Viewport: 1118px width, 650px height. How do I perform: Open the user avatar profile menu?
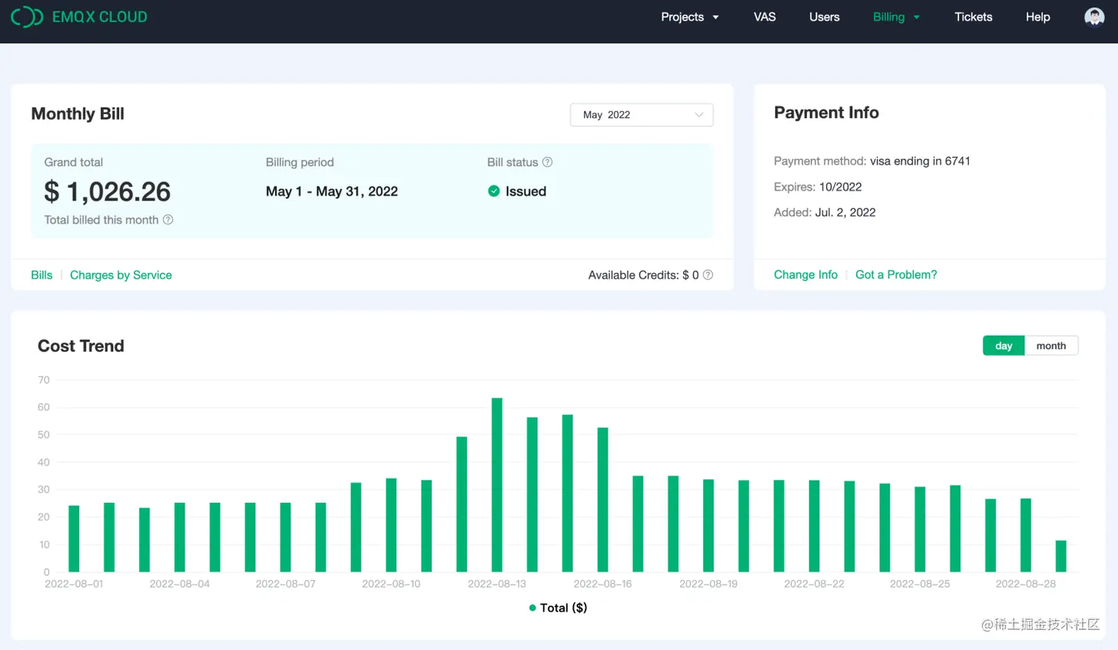(x=1094, y=17)
